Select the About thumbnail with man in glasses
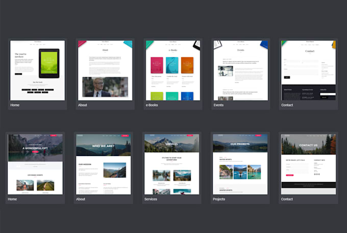This screenshot has height=233, width=347. (105, 70)
